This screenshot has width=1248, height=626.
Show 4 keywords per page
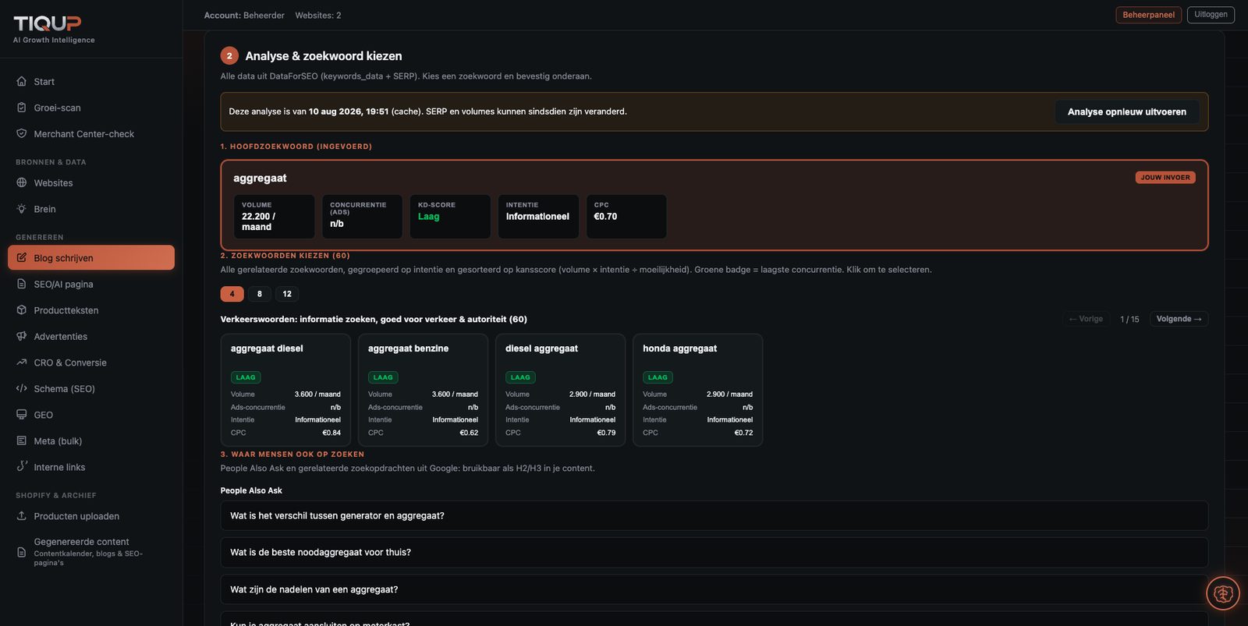(x=232, y=294)
